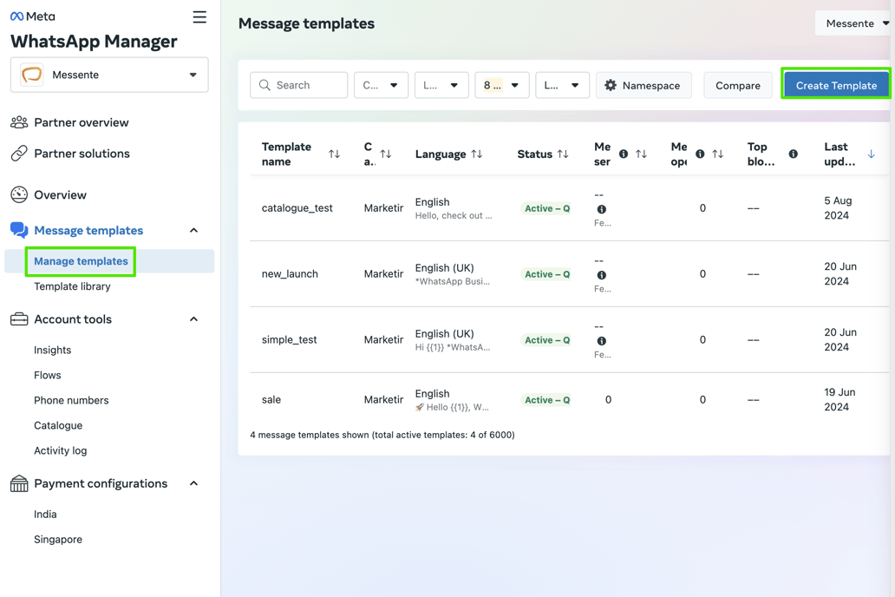Collapse the Account tools section
The image size is (895, 597).
(x=193, y=319)
